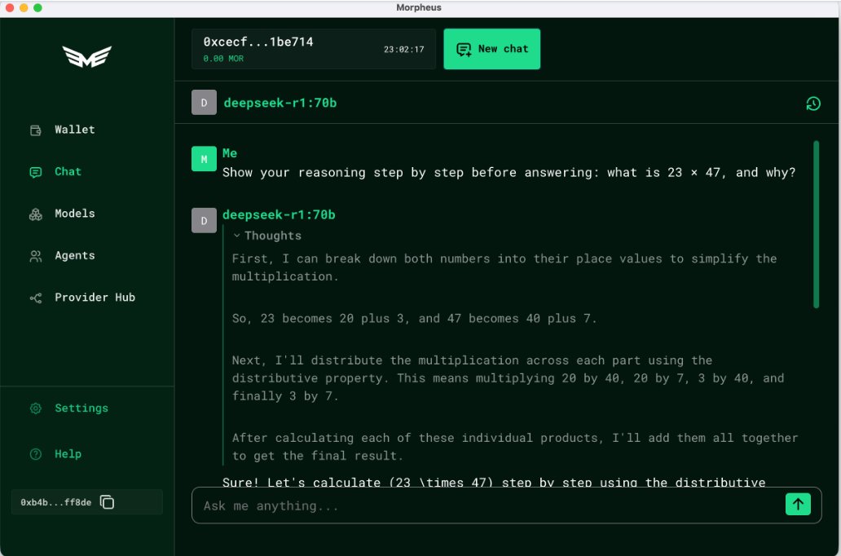The width and height of the screenshot is (841, 556).
Task: Click the D avatar in the model header
Action: click(204, 103)
